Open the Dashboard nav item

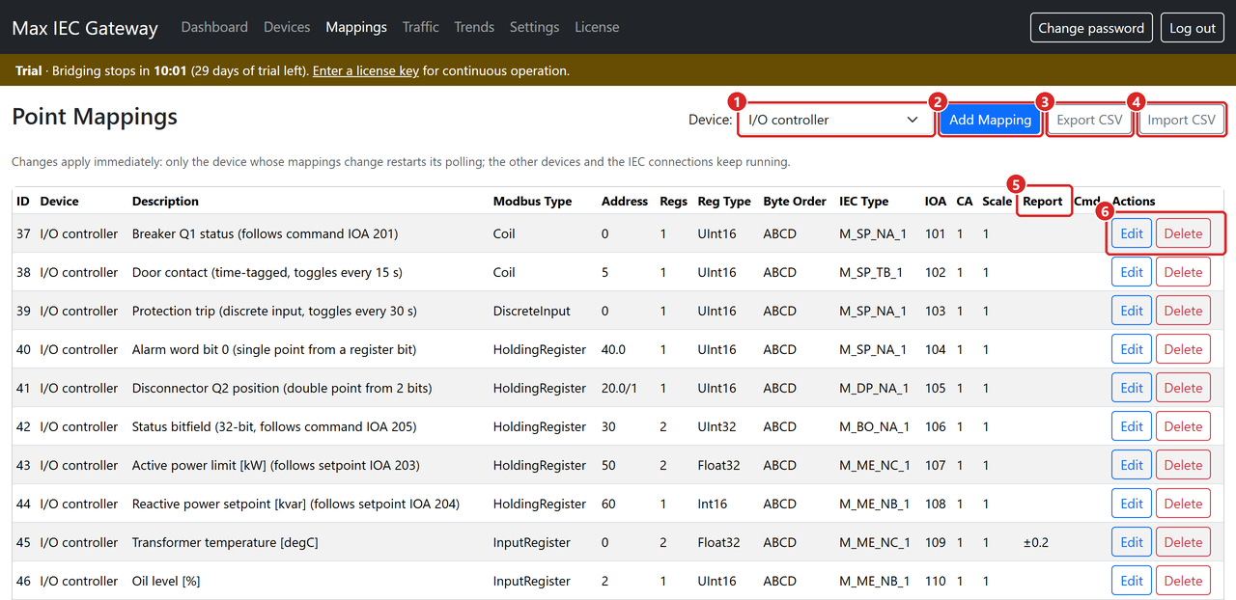click(x=214, y=27)
